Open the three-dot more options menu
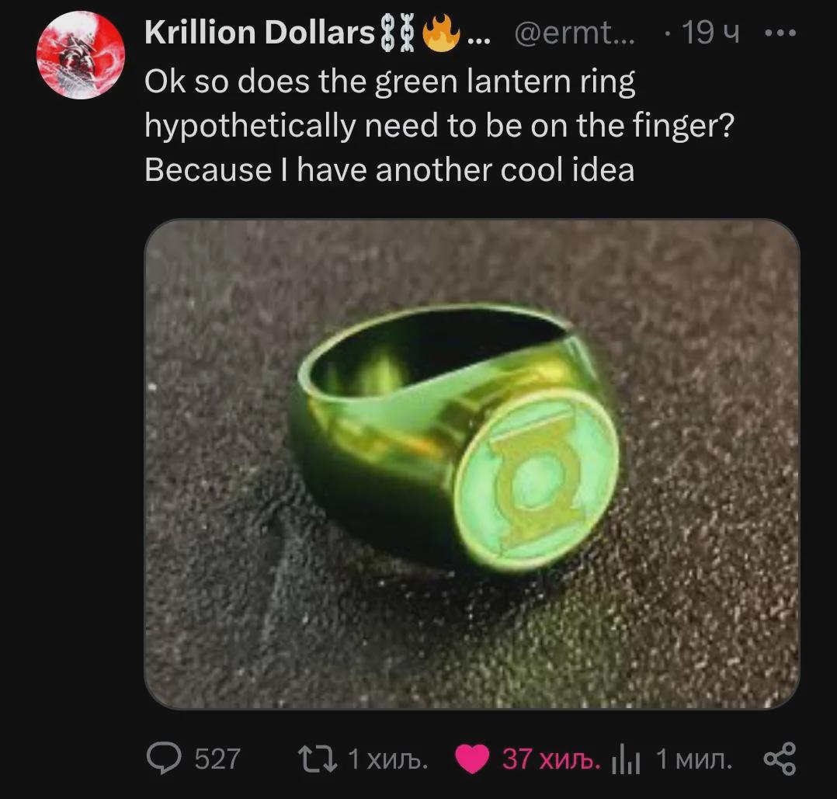 point(780,33)
